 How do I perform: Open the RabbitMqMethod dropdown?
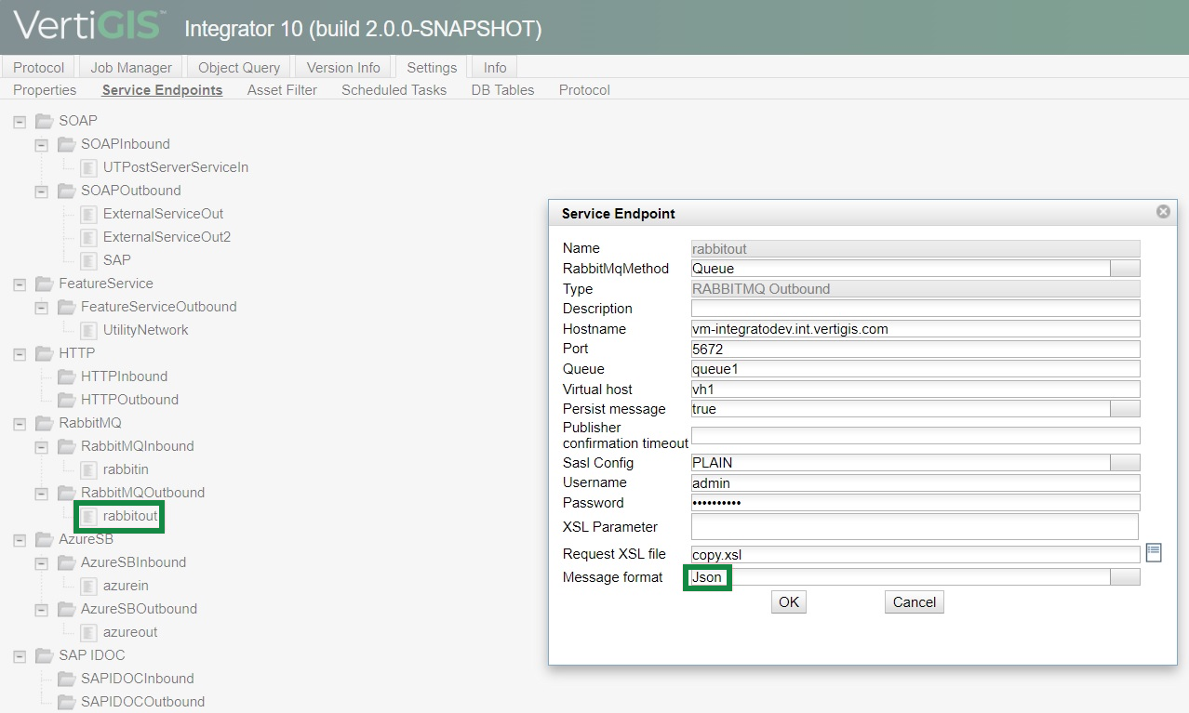[x=1126, y=269]
